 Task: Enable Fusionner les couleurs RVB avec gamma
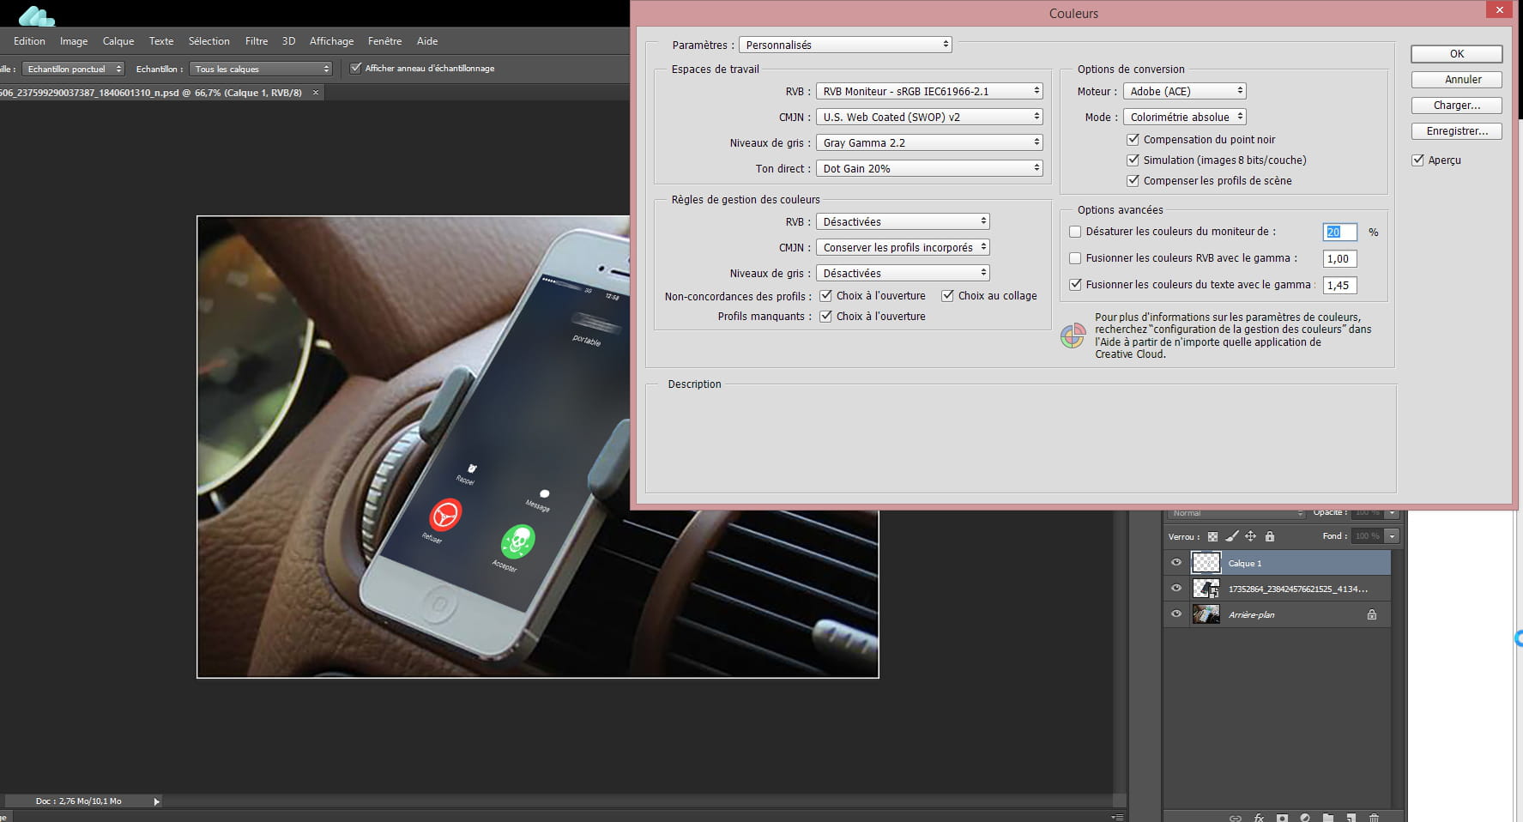pyautogui.click(x=1075, y=258)
